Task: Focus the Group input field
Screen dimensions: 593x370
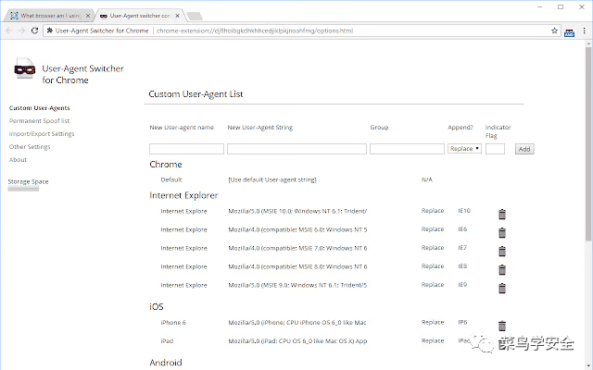Action: click(407, 149)
